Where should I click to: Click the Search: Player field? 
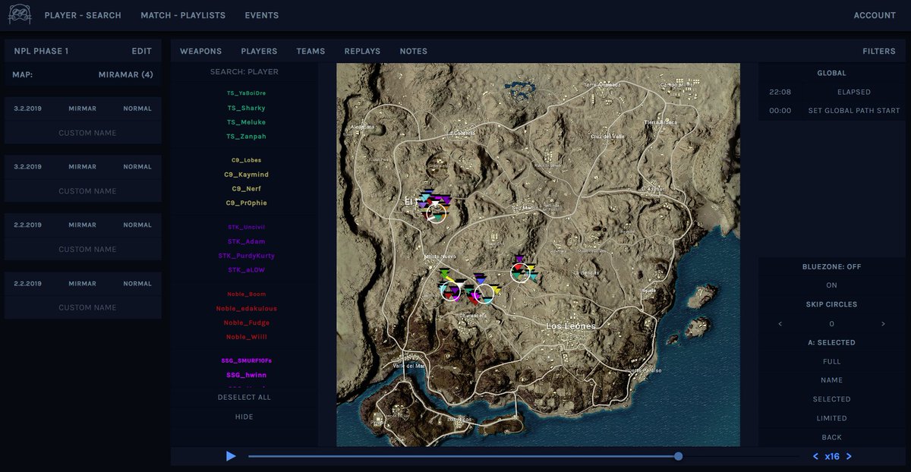pos(244,72)
